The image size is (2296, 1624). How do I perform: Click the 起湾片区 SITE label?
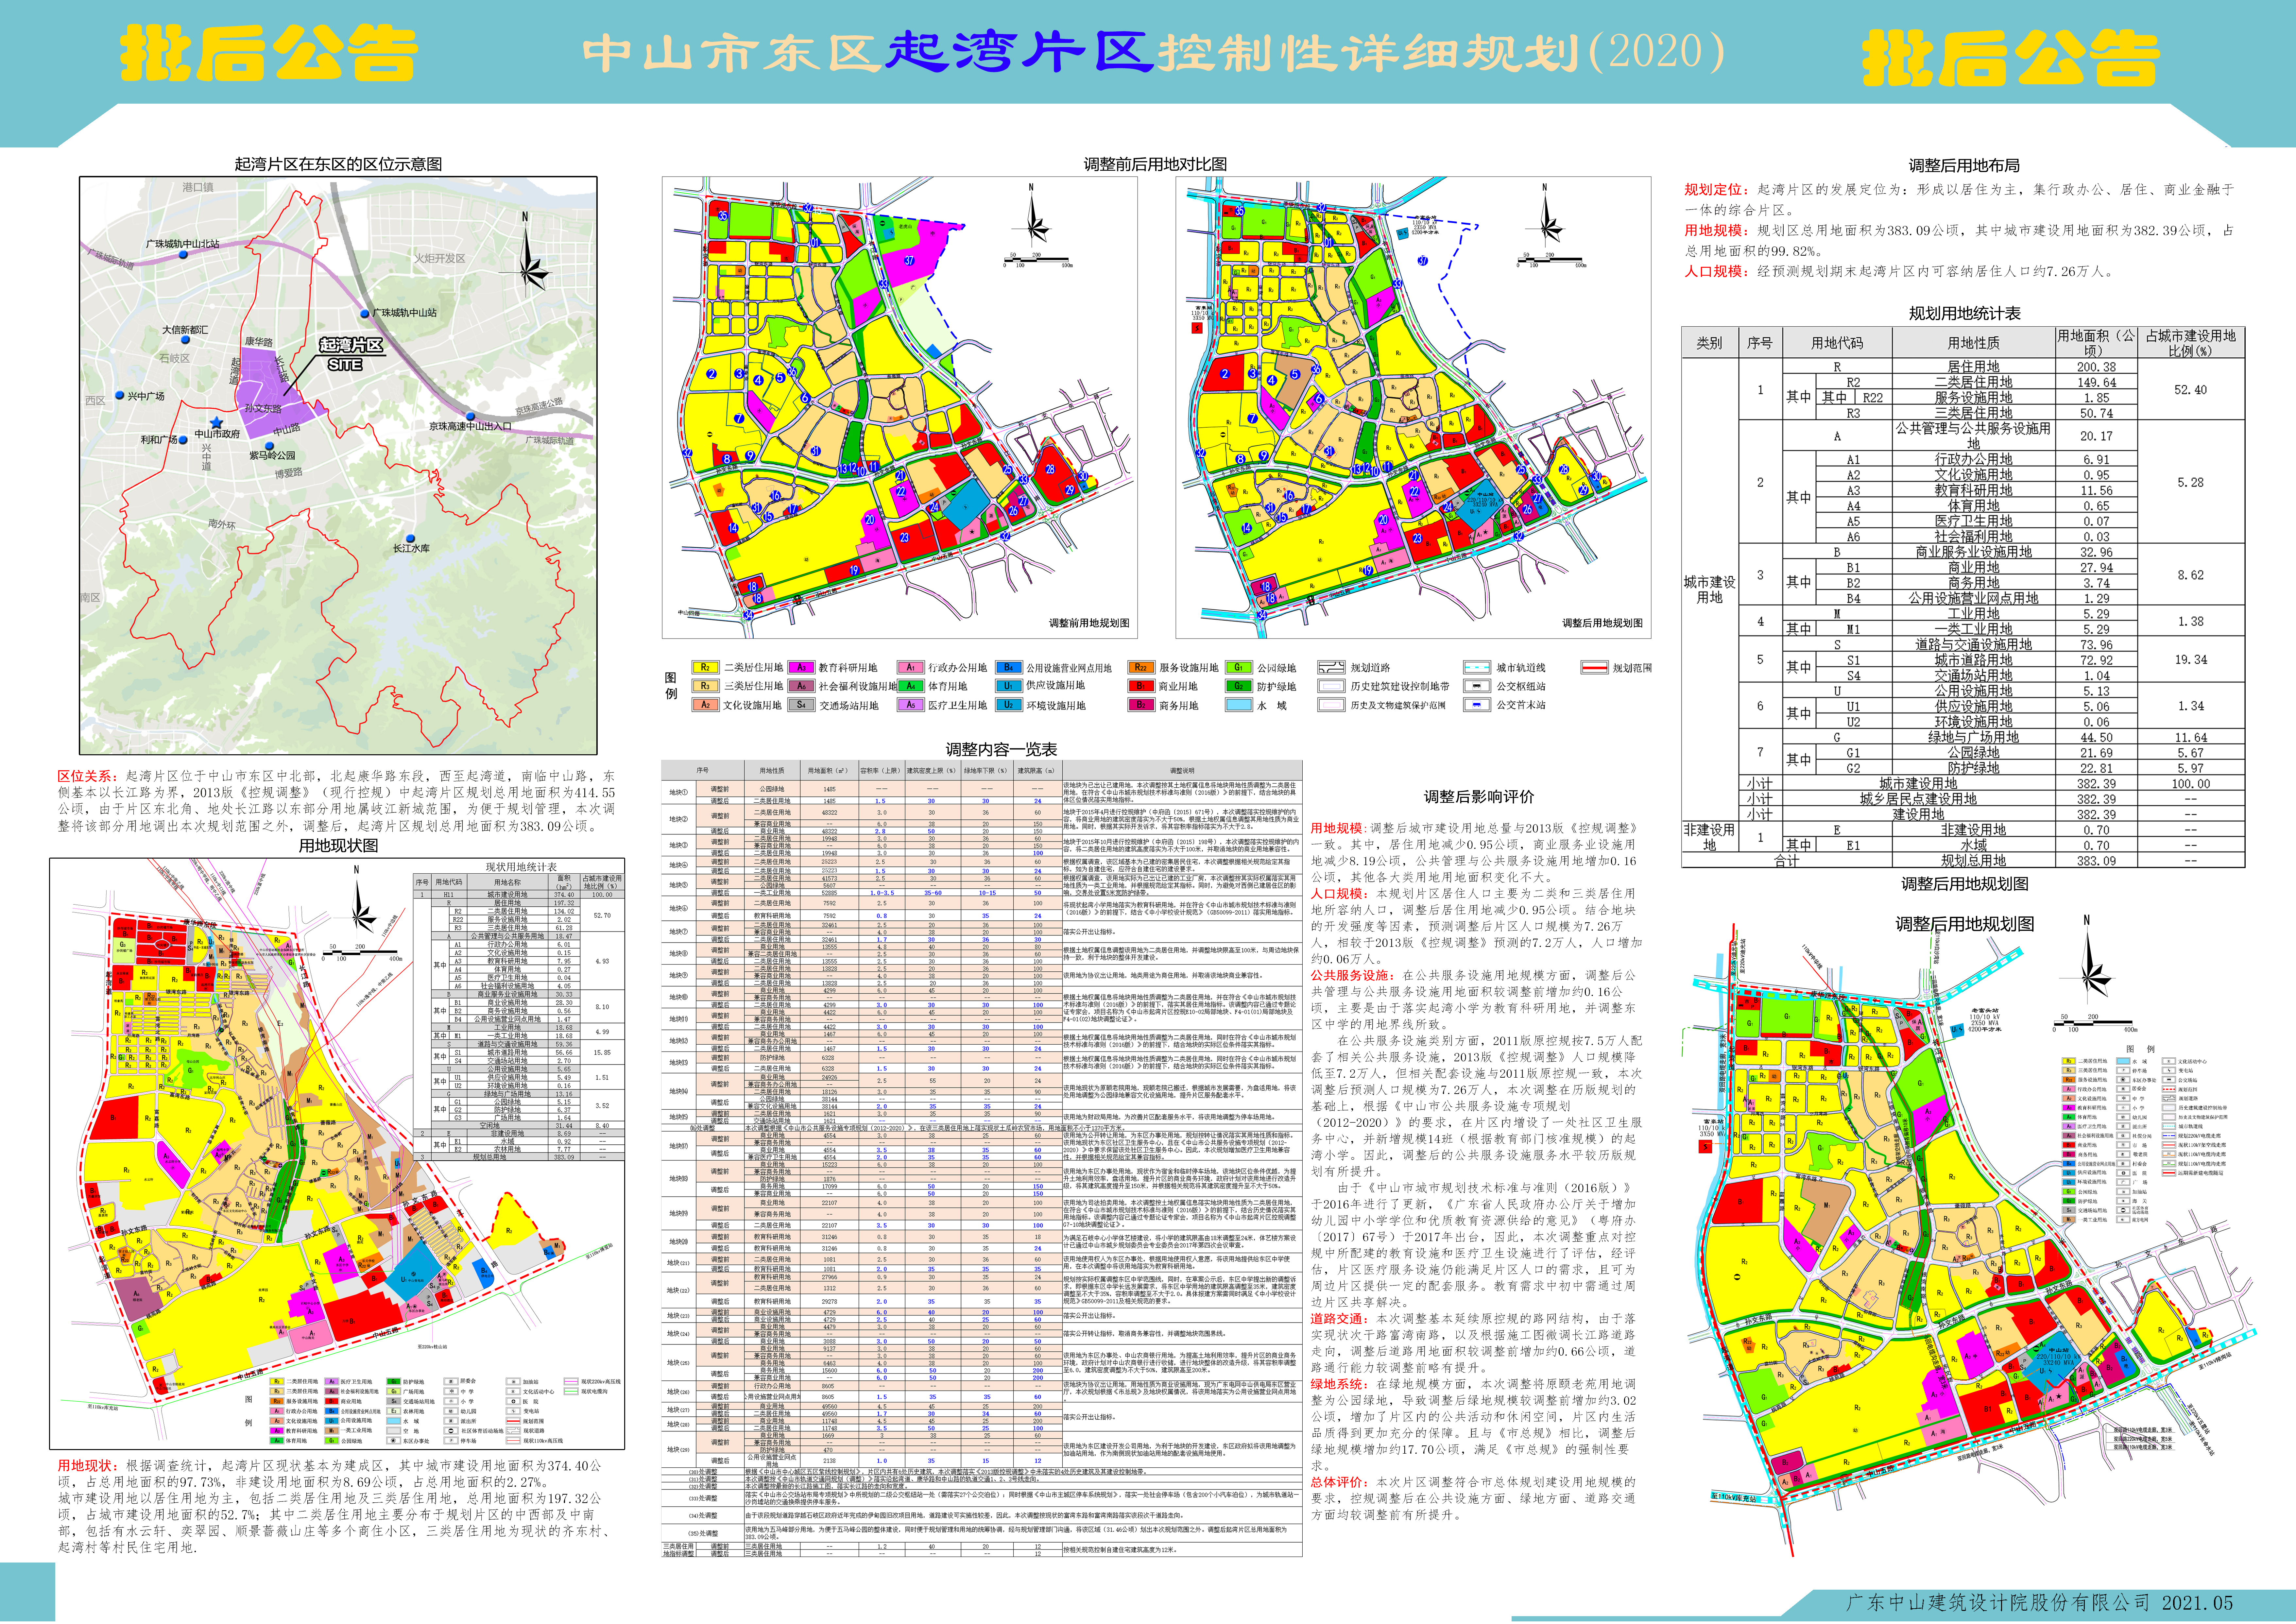tap(351, 354)
